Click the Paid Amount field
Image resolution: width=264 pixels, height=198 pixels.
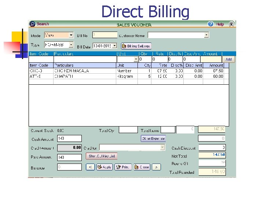coord(69,157)
